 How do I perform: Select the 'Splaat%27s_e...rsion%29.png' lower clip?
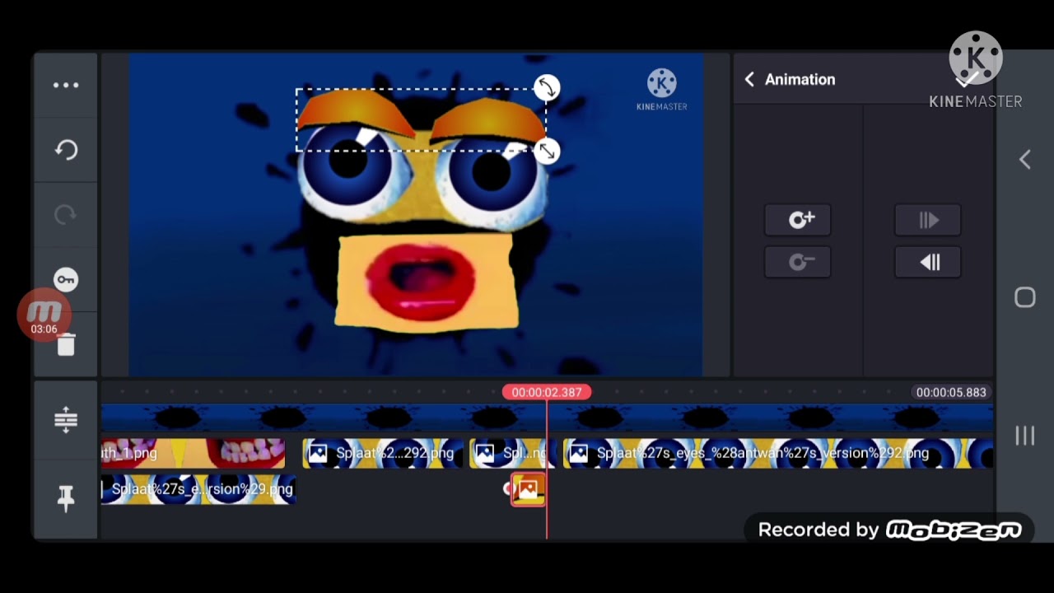click(198, 489)
